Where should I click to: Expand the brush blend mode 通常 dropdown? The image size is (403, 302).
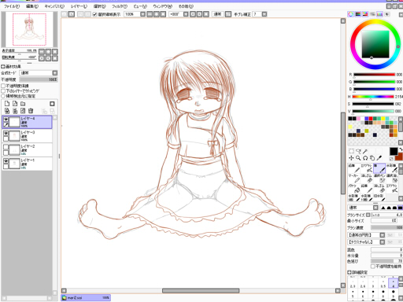click(363, 208)
